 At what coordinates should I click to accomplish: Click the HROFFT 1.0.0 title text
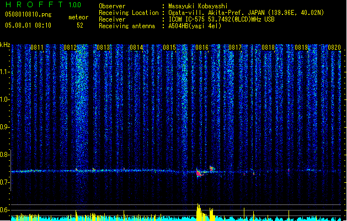(44, 4)
